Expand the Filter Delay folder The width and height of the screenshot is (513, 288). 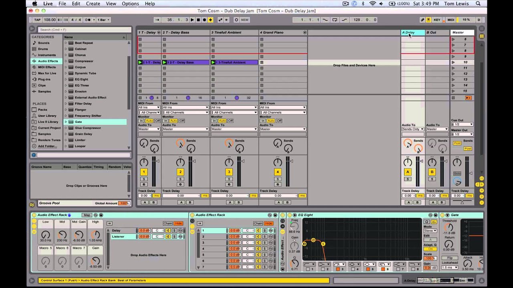click(x=66, y=104)
